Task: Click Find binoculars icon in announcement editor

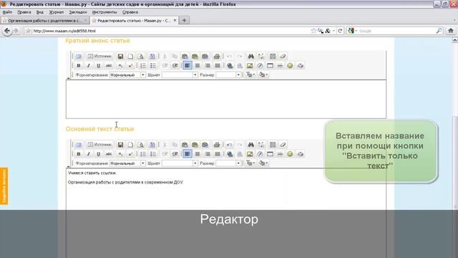Action: 250,56
